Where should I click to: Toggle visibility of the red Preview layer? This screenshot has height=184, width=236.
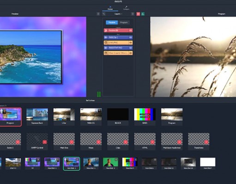pyautogui.click(x=131, y=30)
